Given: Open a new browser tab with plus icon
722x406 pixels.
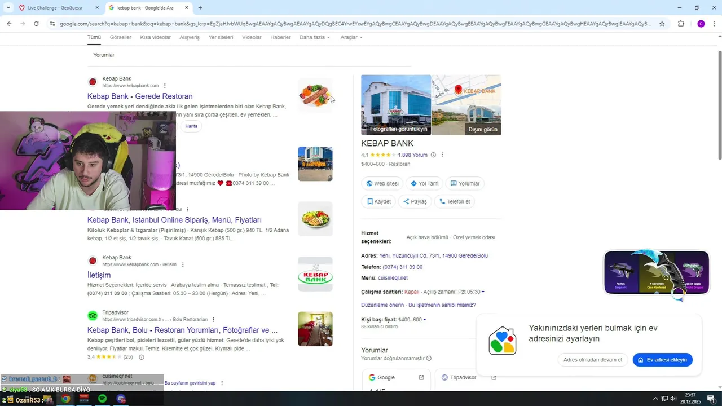Looking at the screenshot, I should (200, 8).
